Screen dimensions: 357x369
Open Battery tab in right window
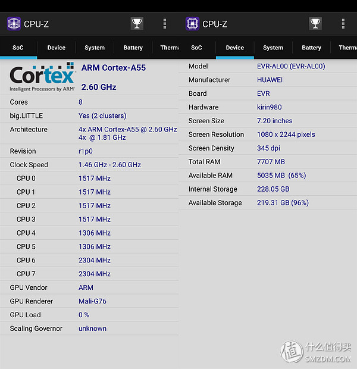pos(311,48)
